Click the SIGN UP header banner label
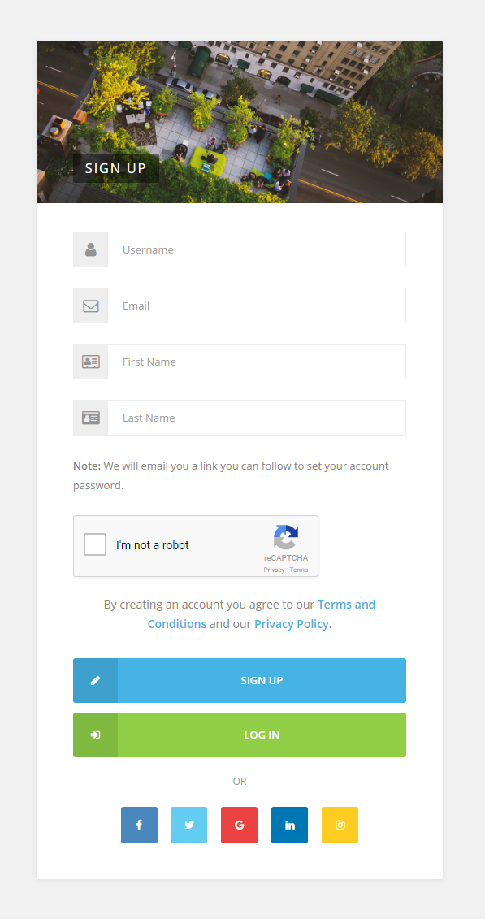 tap(115, 168)
